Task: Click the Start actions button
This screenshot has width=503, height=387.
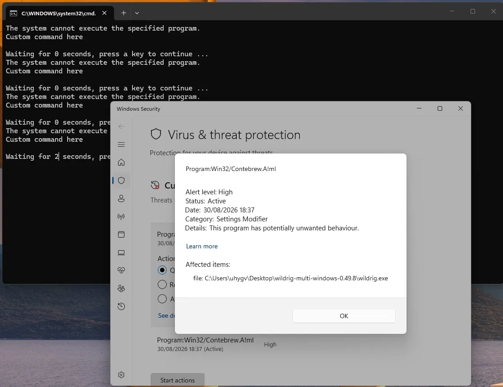Action: coord(178,380)
